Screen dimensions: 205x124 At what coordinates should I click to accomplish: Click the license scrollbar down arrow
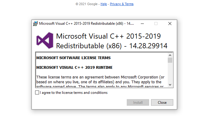tap(170, 85)
